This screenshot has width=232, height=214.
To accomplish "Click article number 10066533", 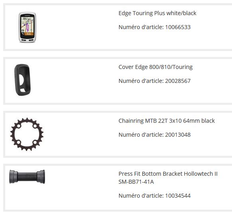I will point(178,27).
